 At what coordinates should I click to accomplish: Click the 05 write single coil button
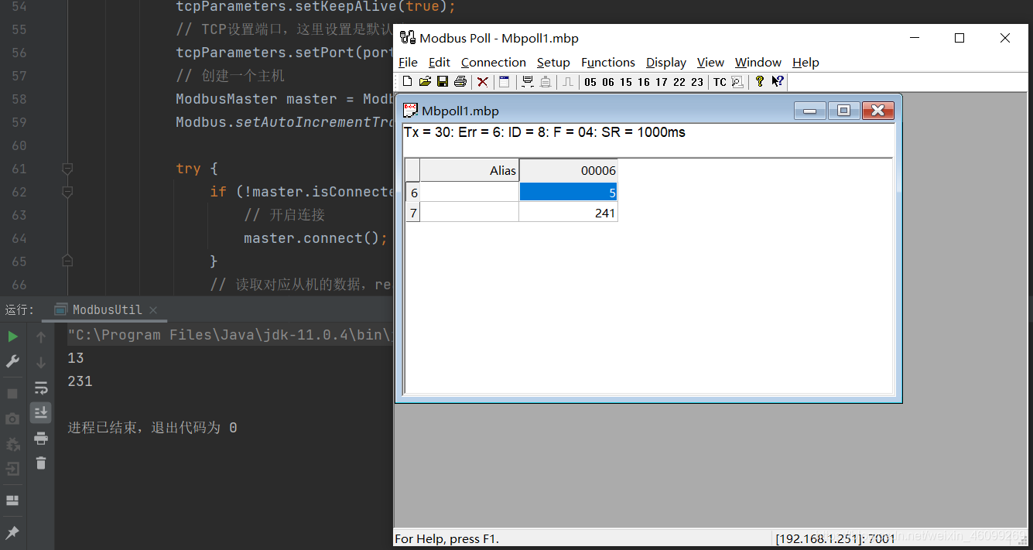[x=590, y=82]
